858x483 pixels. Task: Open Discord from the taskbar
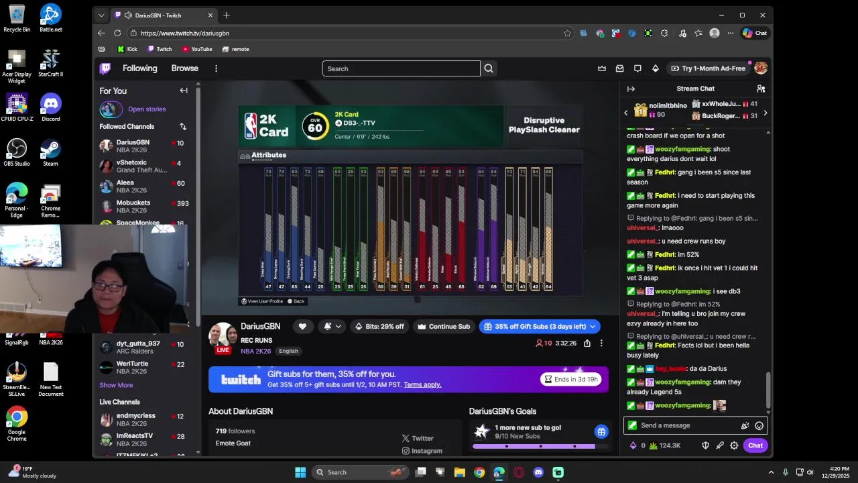point(538,472)
